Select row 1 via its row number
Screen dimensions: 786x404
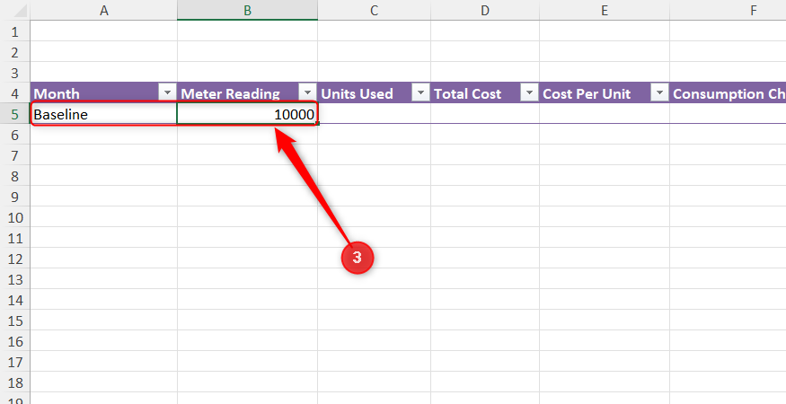pyautogui.click(x=15, y=31)
